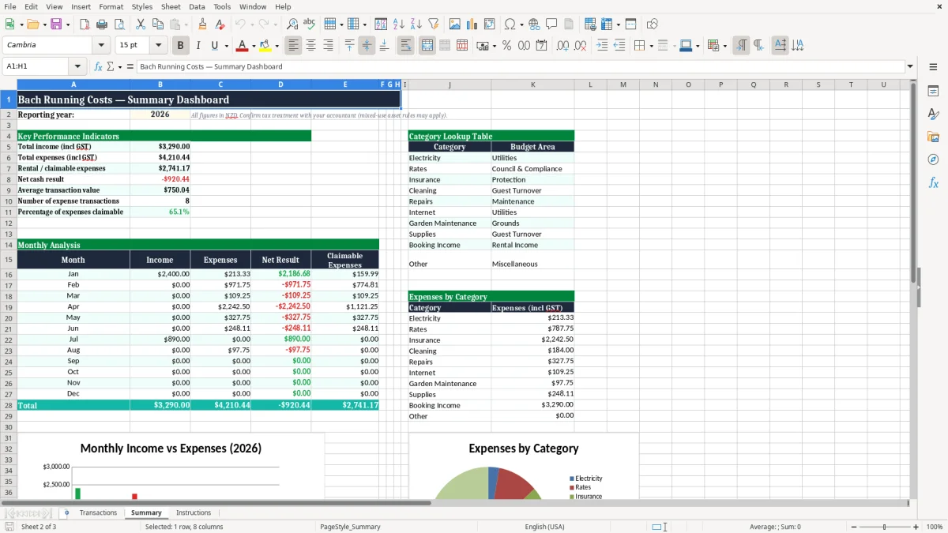Screen dimensions: 948x533
Task: Cut the selection with scissors icon
Action: click(141, 24)
